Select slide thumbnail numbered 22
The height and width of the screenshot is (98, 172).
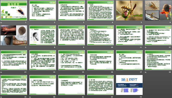101,85
